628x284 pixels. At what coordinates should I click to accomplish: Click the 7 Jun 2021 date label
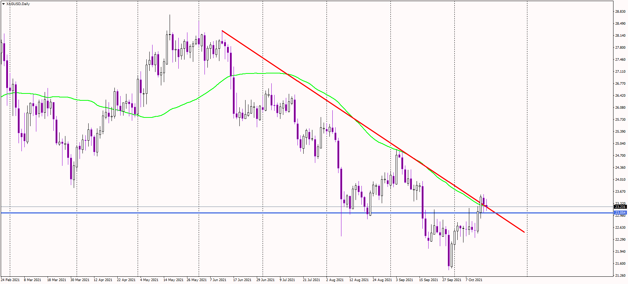click(218, 280)
